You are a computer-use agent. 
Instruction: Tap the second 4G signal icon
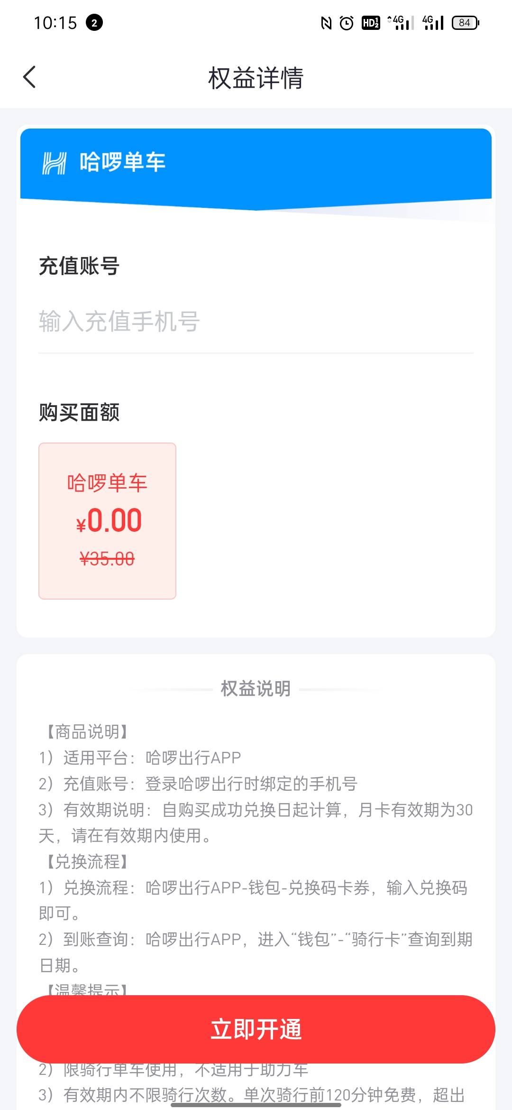tap(433, 23)
